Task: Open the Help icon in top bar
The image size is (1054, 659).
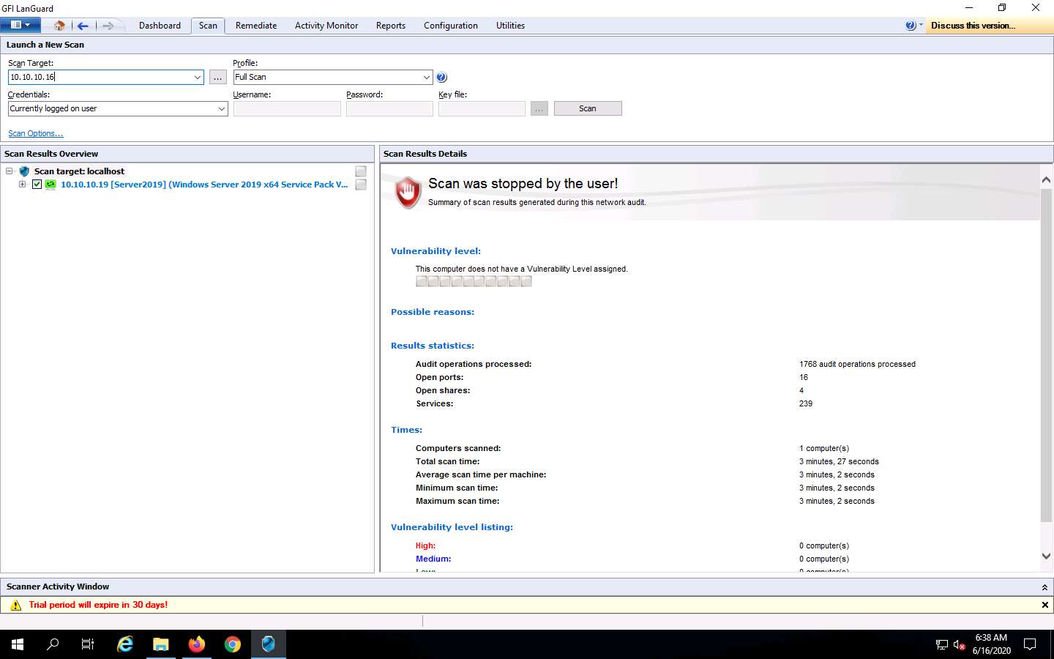Action: 911,25
